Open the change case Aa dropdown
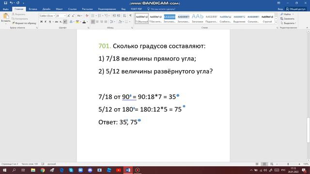 point(79,15)
